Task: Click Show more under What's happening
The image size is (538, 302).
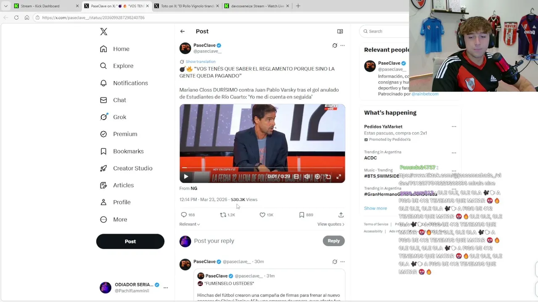Action: [x=375, y=208]
